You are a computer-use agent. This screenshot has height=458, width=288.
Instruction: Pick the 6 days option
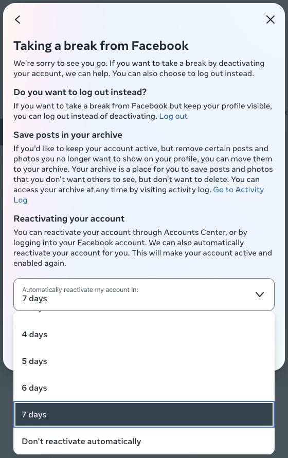click(x=144, y=388)
